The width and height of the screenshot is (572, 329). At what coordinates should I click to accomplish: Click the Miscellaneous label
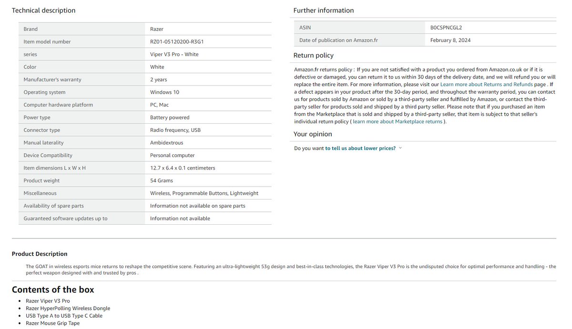pyautogui.click(x=40, y=193)
